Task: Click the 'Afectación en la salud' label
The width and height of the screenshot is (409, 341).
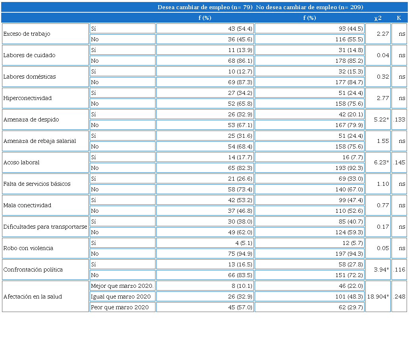Action: (33, 297)
